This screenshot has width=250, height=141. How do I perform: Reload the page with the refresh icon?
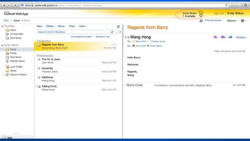point(226,5)
